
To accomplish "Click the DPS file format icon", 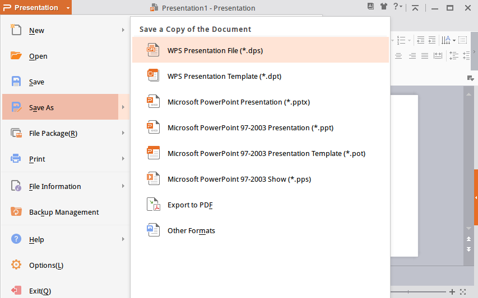I will point(153,50).
